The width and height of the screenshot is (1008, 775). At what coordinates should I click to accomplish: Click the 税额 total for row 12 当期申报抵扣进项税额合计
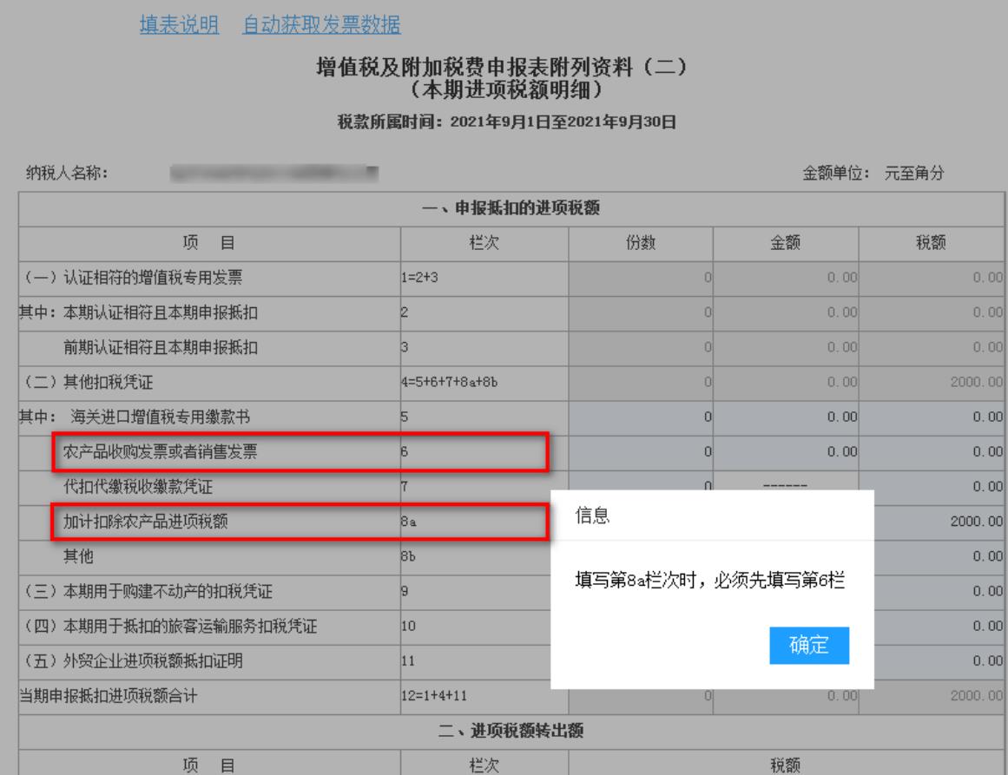932,695
